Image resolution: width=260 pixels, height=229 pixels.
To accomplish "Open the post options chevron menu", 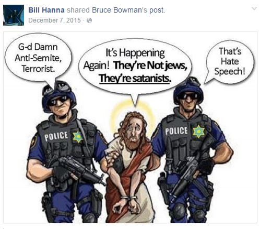I will (254, 8).
